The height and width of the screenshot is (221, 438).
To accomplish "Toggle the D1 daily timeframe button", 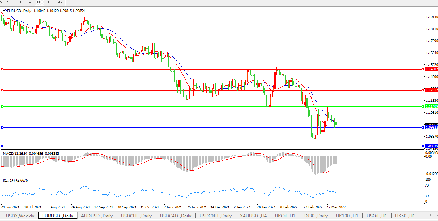I will [40, 2].
